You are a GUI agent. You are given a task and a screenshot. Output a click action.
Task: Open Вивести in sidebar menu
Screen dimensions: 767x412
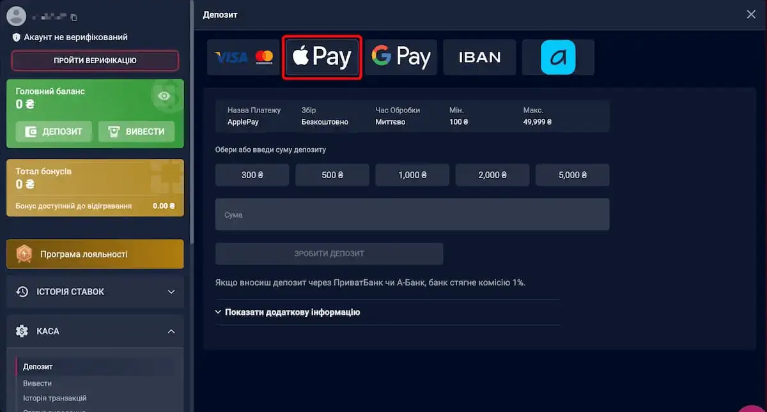(x=37, y=383)
